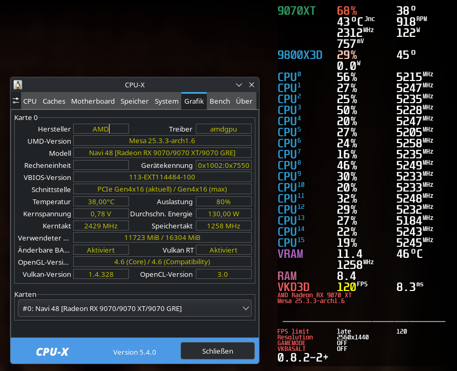The height and width of the screenshot is (371, 457).
Task: Click the Schließen button
Action: pyautogui.click(x=217, y=351)
